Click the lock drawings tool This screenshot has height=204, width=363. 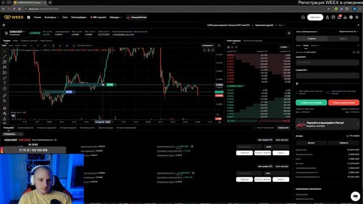(5, 119)
